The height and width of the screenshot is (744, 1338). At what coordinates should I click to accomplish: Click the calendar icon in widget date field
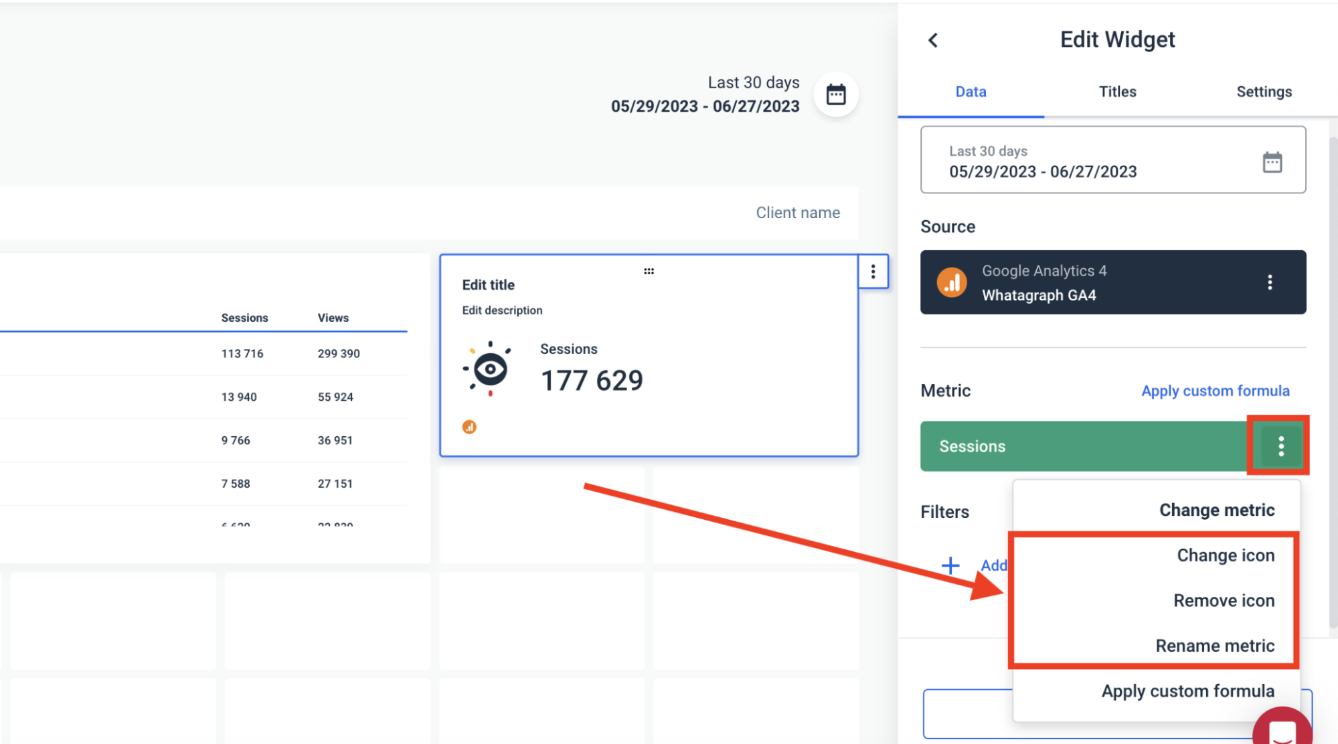coord(1272,162)
